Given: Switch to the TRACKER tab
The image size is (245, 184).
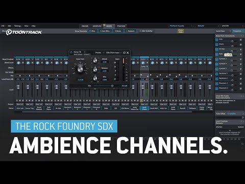Looking at the screenshot, I should [121, 26].
